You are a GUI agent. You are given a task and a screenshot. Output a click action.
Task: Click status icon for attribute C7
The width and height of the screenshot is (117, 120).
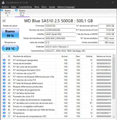coord(4,116)
